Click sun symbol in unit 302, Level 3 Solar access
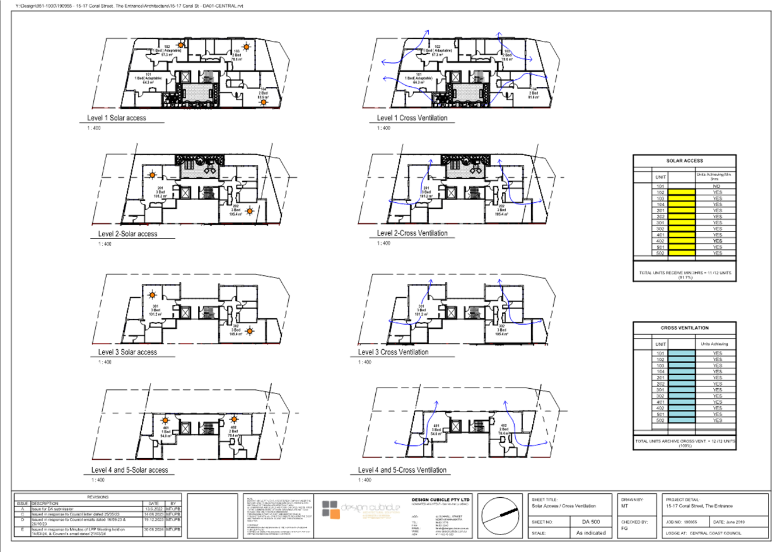 [250, 331]
